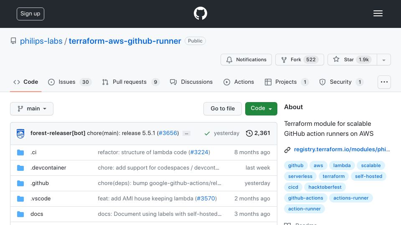Image resolution: width=401 pixels, height=225 pixels.
Task: Click the scalable topic tag
Action: point(371,165)
